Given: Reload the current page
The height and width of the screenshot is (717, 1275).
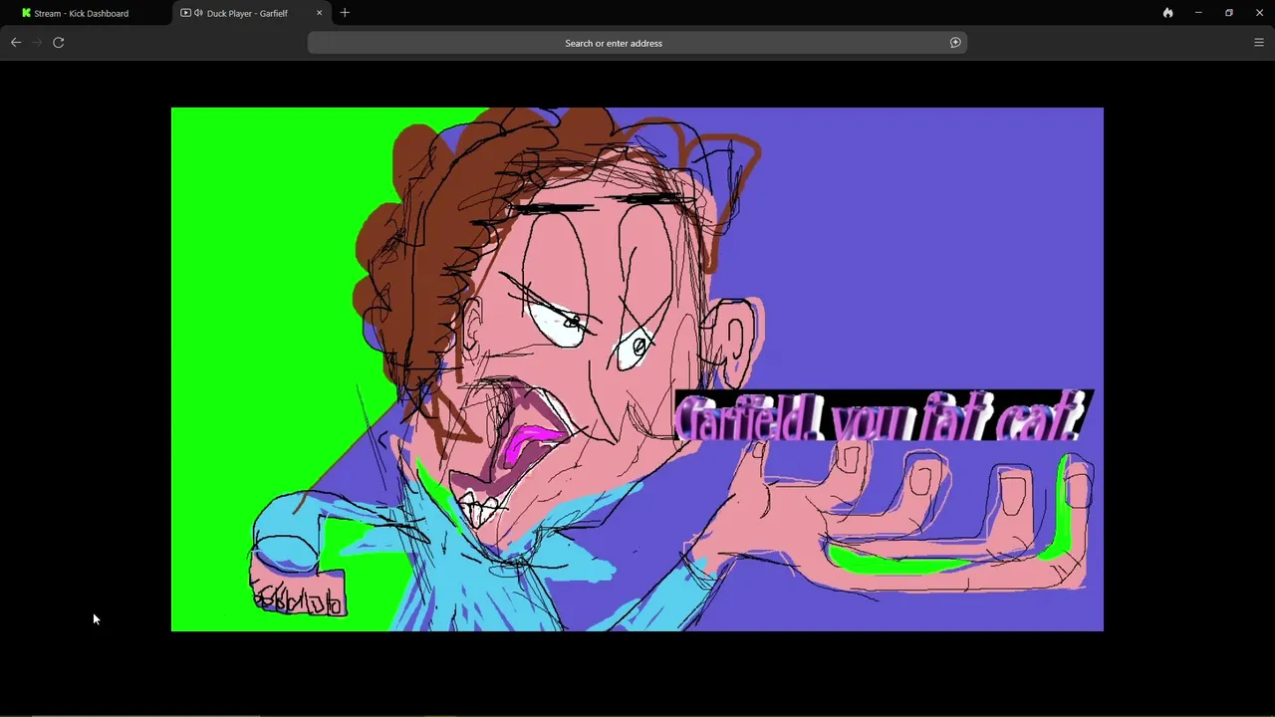Looking at the screenshot, I should [x=59, y=43].
